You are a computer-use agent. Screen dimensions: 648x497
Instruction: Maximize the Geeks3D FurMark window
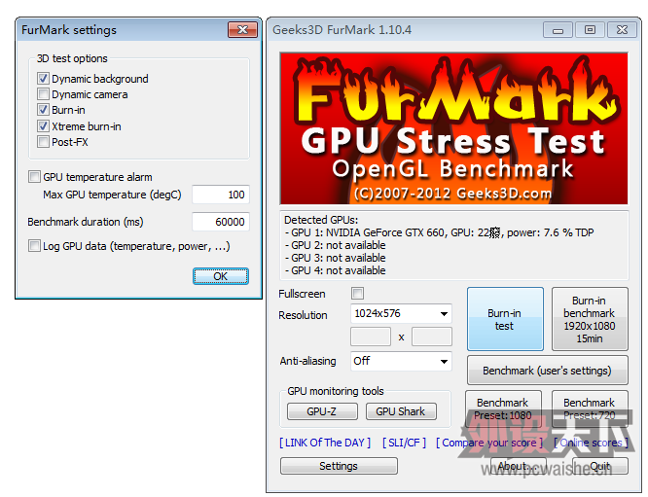(590, 30)
